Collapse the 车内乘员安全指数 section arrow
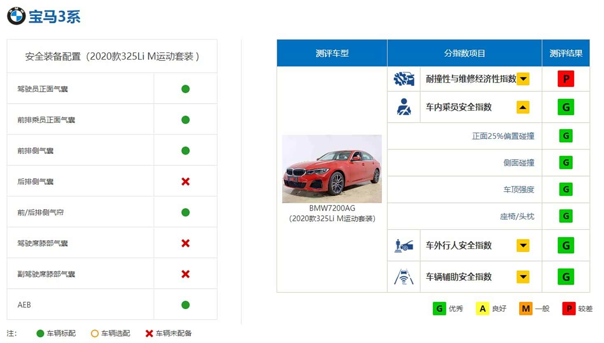Image resolution: width=604 pixels, height=343 pixels. (x=523, y=107)
